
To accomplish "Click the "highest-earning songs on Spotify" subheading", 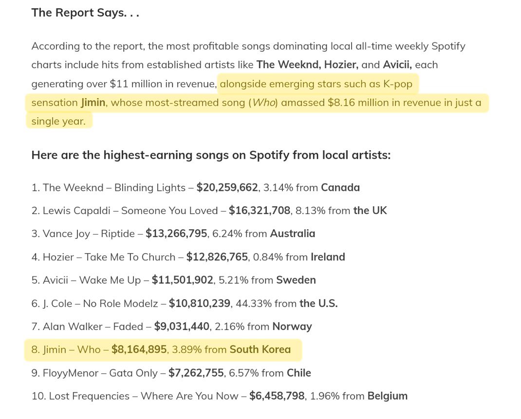I will pos(210,155).
